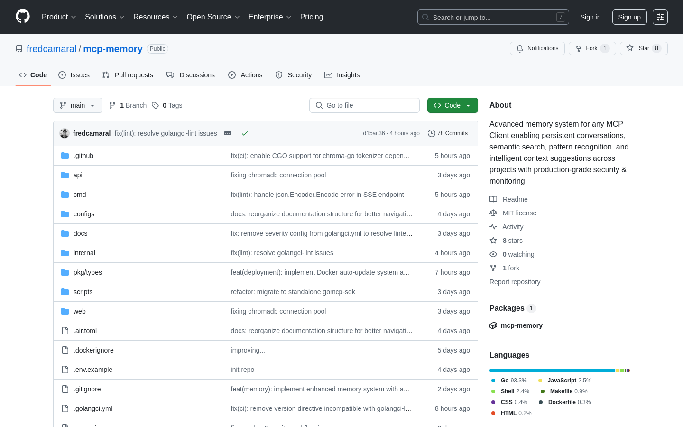Open the docs folder
The width and height of the screenshot is (683, 427).
tap(80, 233)
